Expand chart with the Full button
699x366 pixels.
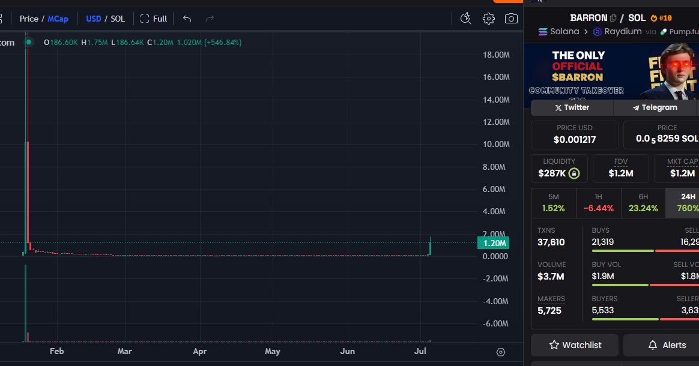click(x=153, y=19)
